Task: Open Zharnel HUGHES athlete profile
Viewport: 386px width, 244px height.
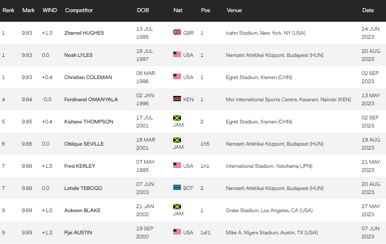Action: tap(84, 33)
